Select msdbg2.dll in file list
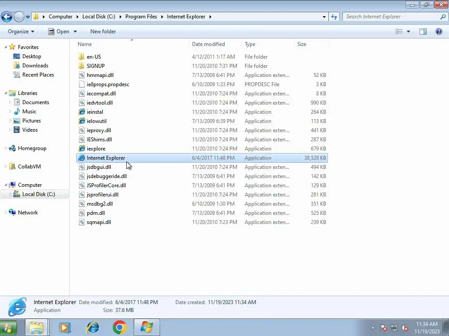Viewport: 449px width, 336px height. pos(100,204)
